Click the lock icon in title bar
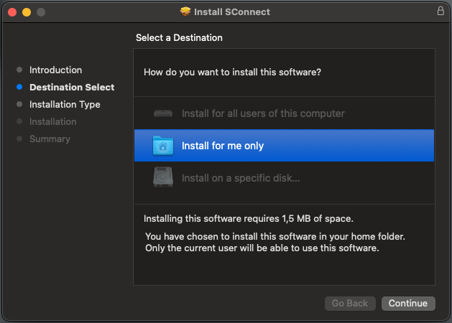452x323 pixels. pyautogui.click(x=441, y=11)
